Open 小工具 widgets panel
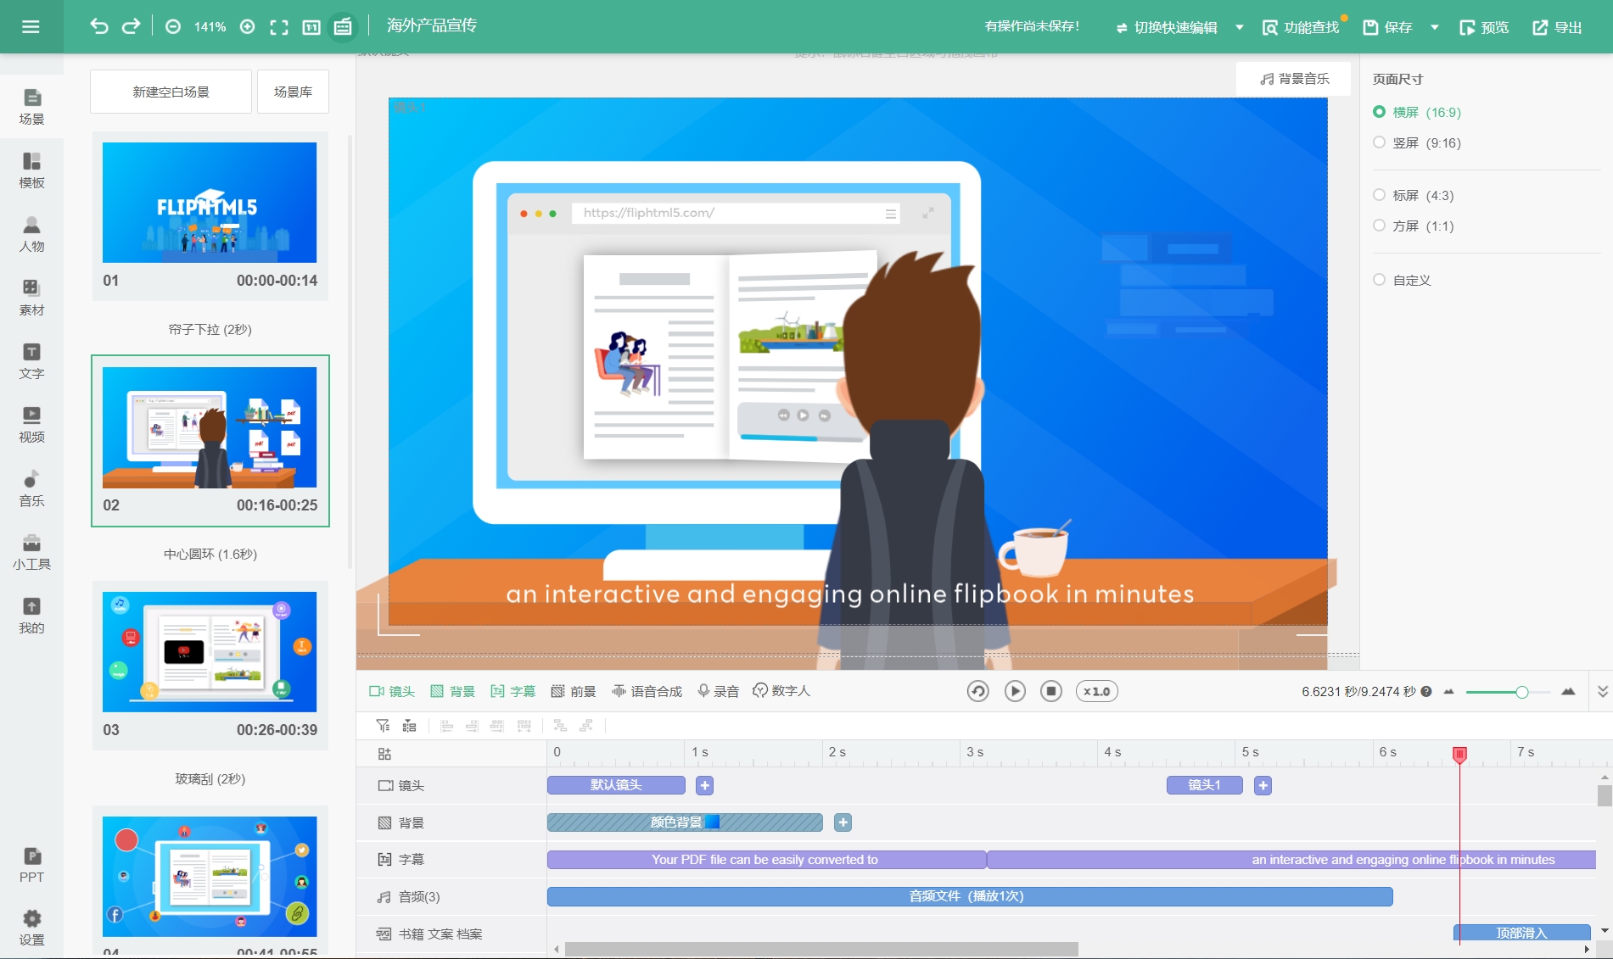 tap(31, 552)
